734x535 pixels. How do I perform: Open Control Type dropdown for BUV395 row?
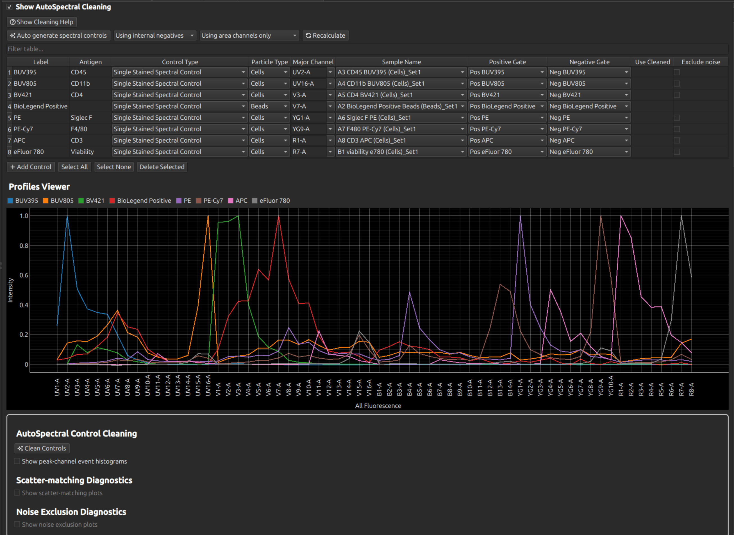coord(180,72)
